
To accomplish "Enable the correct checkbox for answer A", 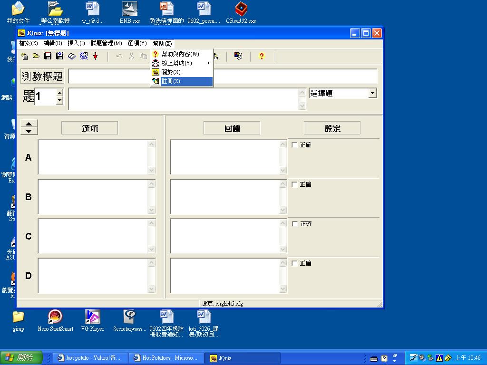I will pyautogui.click(x=294, y=145).
